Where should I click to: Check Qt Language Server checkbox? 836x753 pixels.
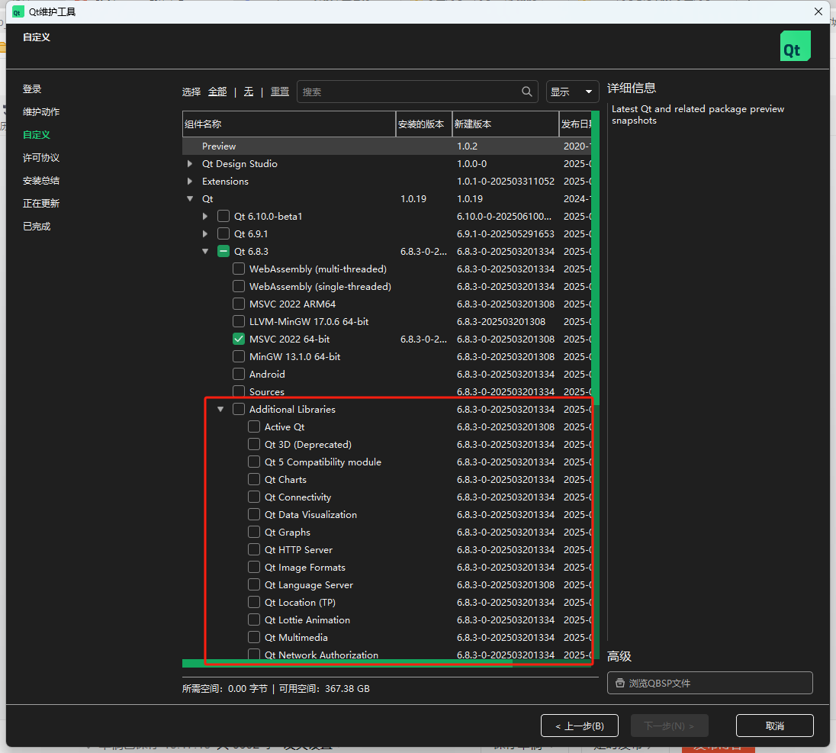click(x=254, y=585)
